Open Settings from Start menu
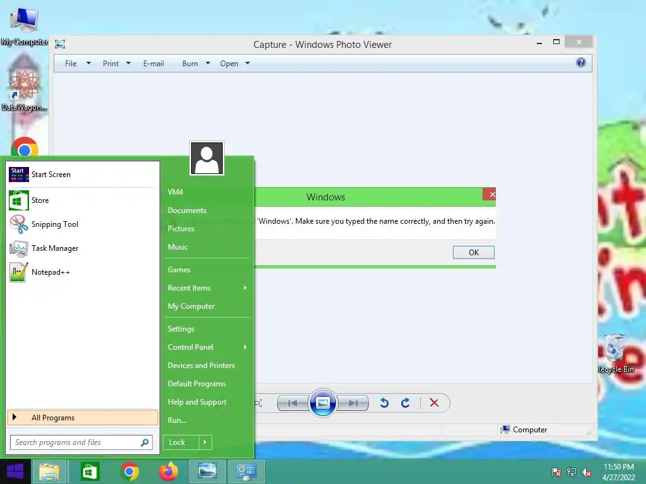The image size is (646, 484). click(181, 329)
